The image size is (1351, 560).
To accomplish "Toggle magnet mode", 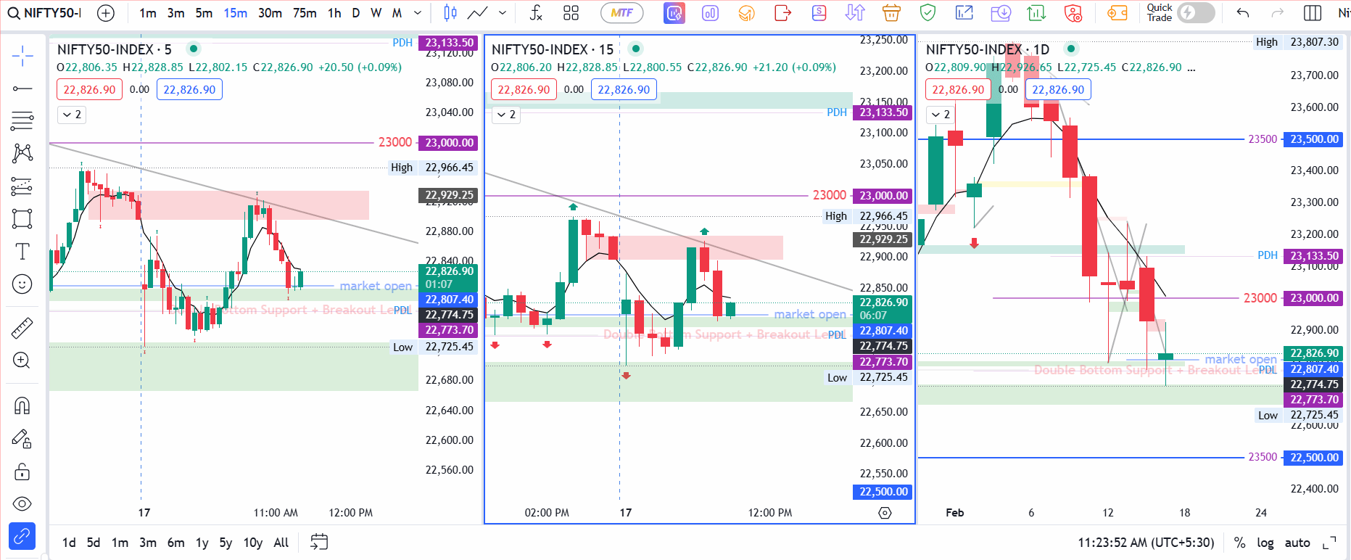I will 22,405.
